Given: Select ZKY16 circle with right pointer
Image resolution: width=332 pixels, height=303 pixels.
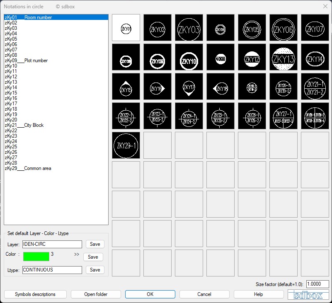Looking at the screenshot, I should (158, 86).
